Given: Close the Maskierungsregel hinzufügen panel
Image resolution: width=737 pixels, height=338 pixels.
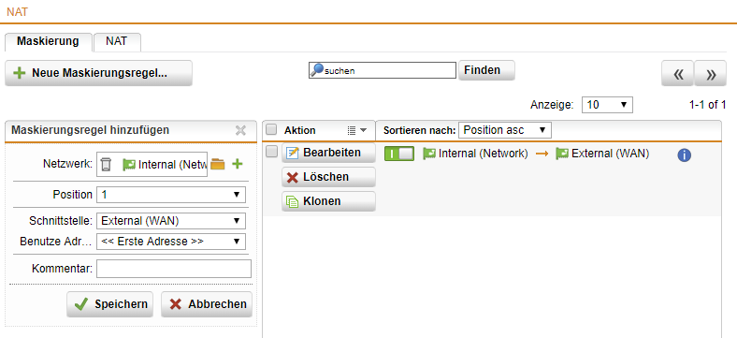Looking at the screenshot, I should click(x=240, y=130).
